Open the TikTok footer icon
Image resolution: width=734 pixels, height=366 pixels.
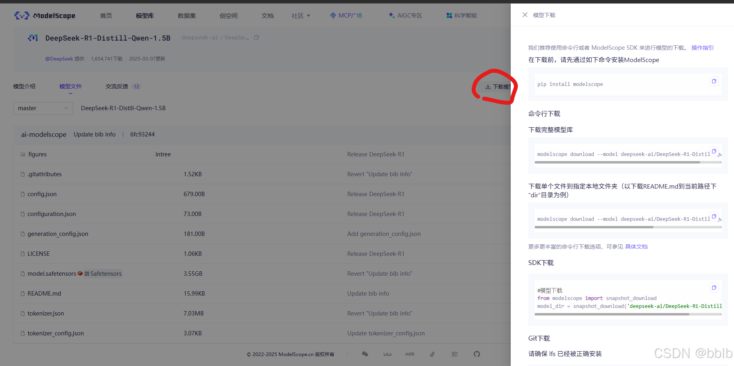pos(432,354)
